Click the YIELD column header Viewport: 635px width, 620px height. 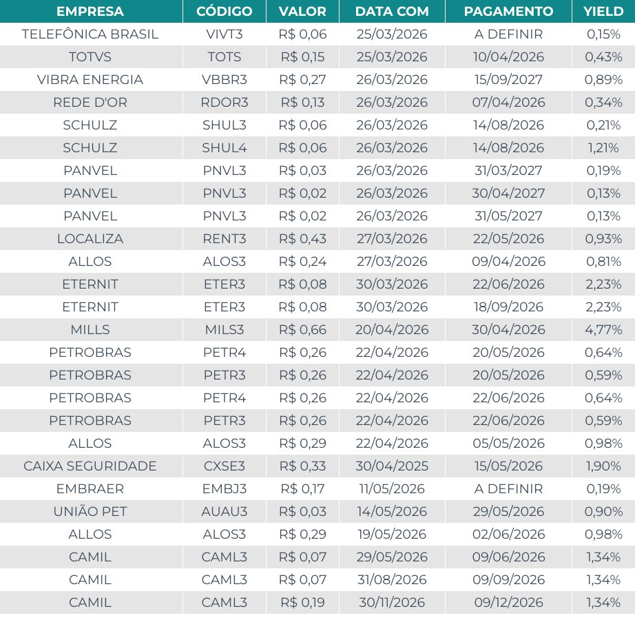click(603, 11)
